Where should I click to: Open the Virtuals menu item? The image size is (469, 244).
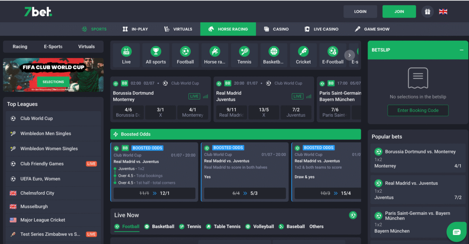pyautogui.click(x=178, y=29)
